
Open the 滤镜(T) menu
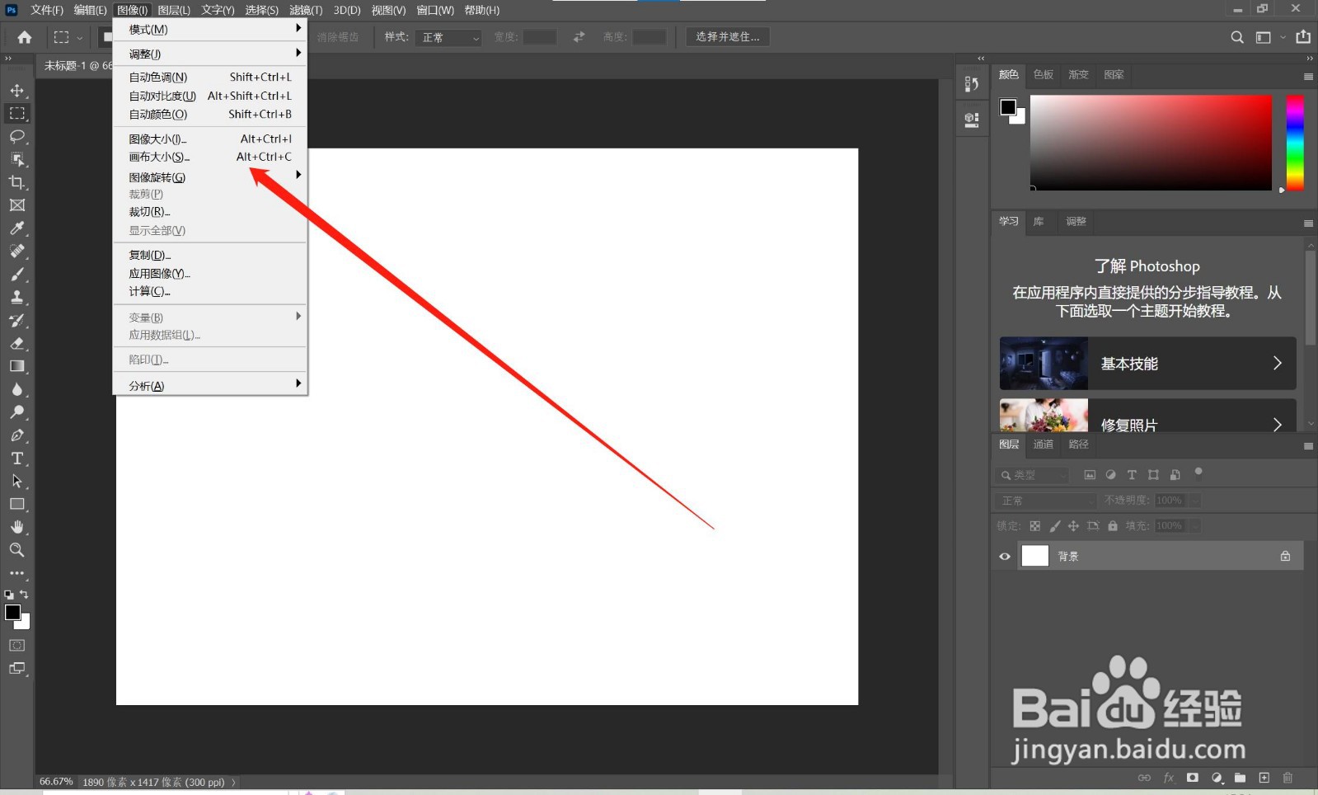point(306,10)
